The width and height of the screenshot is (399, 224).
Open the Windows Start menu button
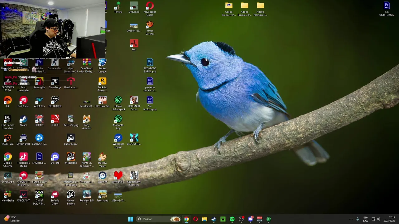(x=131, y=219)
